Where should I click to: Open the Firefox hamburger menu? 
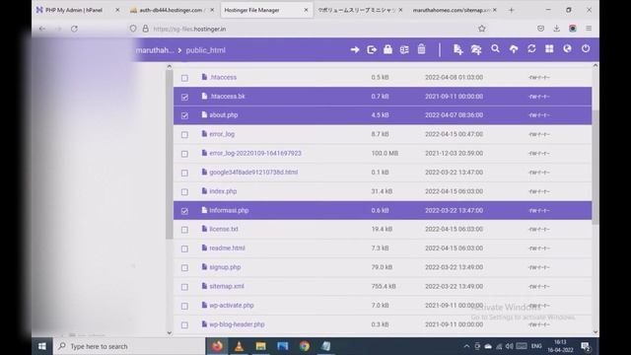[589, 29]
